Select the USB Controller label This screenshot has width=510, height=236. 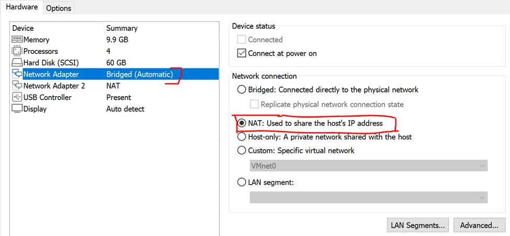point(48,98)
